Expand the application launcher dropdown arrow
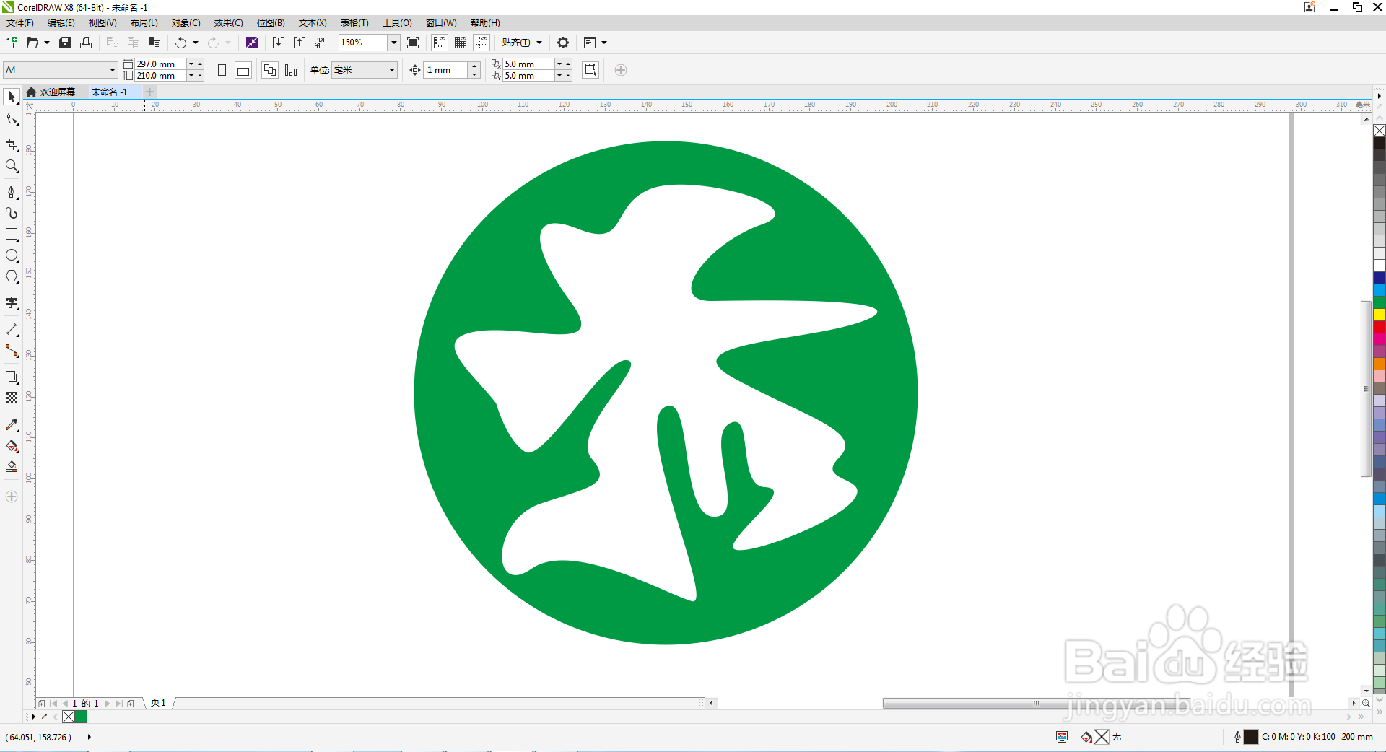 604,43
